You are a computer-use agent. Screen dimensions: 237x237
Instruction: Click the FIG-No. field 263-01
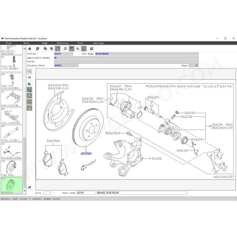tap(64, 54)
